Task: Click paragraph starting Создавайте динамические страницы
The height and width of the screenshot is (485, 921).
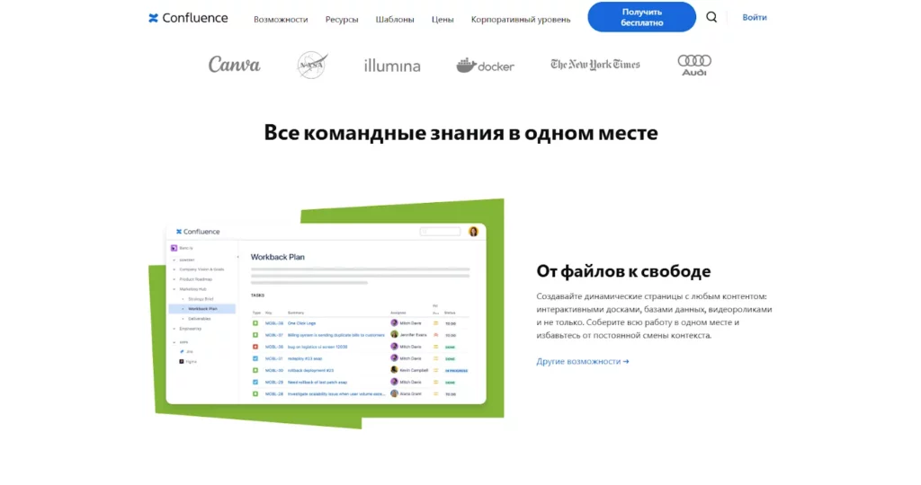Action: [654, 315]
